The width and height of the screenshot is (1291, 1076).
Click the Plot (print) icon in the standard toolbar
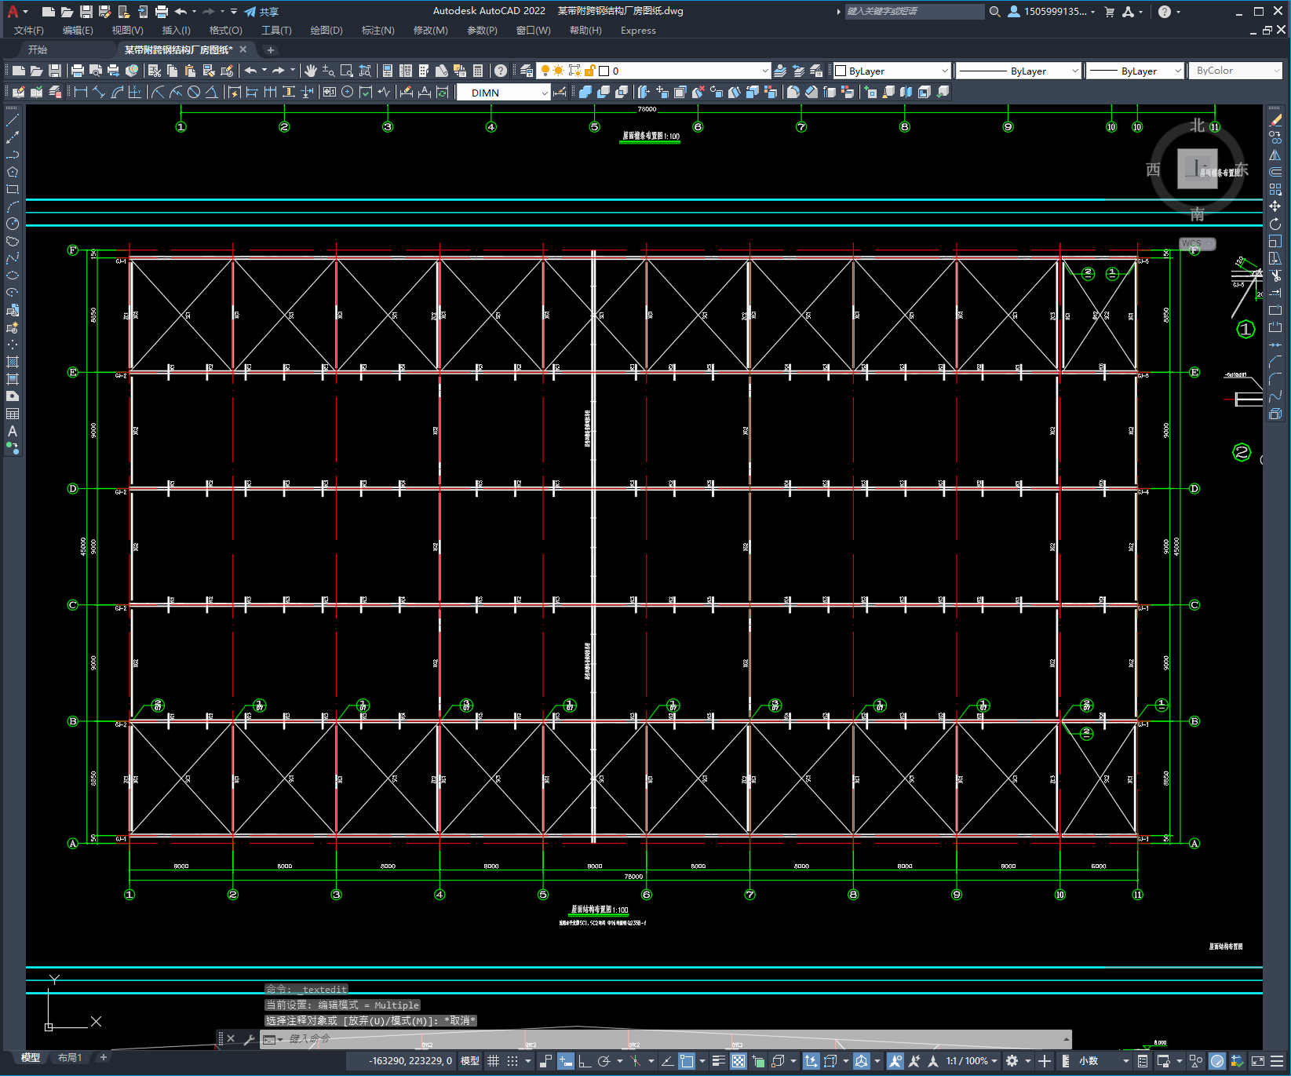tap(78, 71)
